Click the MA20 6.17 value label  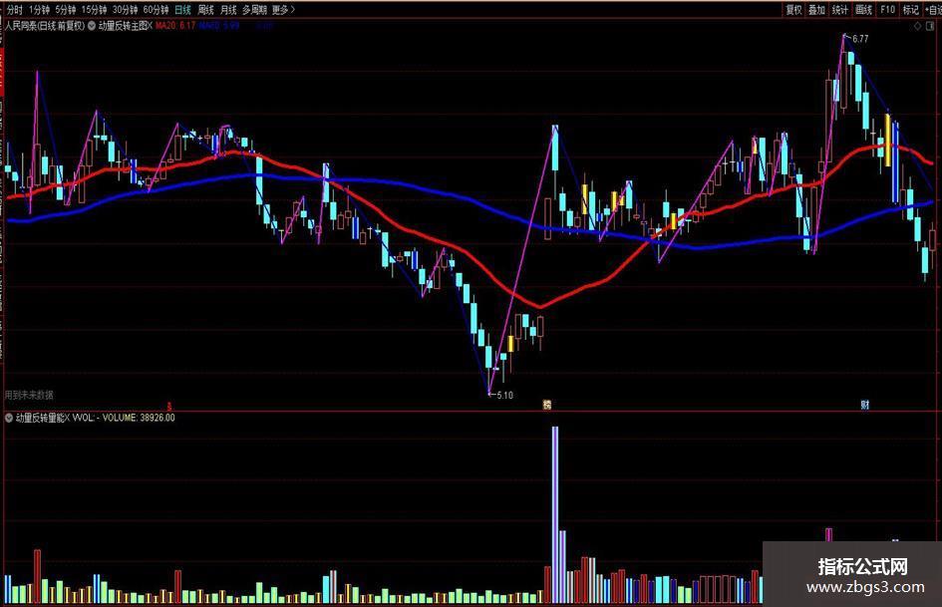pyautogui.click(x=175, y=26)
